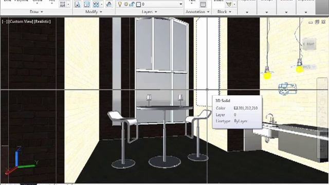This screenshot has width=329, height=185.
Task: Open the layer name combo box showing 0
Action: [150, 4]
